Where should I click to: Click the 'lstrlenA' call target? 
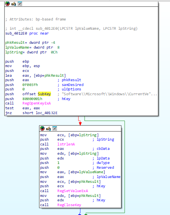(66, 144)
